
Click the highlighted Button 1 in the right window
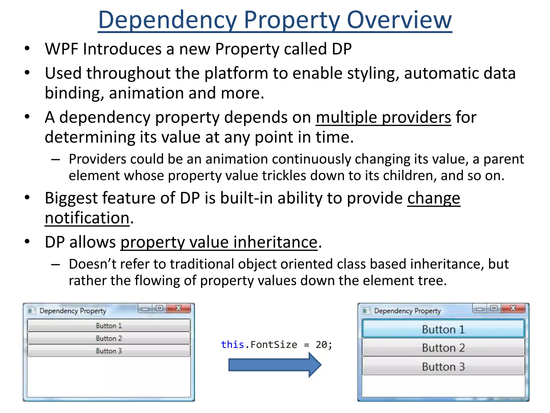coord(443,329)
